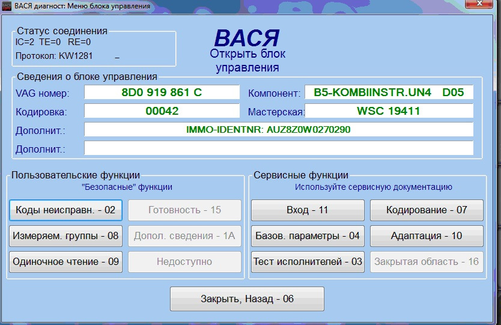Click the disabled Закрытая область - 16 button
The width and height of the screenshot is (501, 325).
coord(427,262)
